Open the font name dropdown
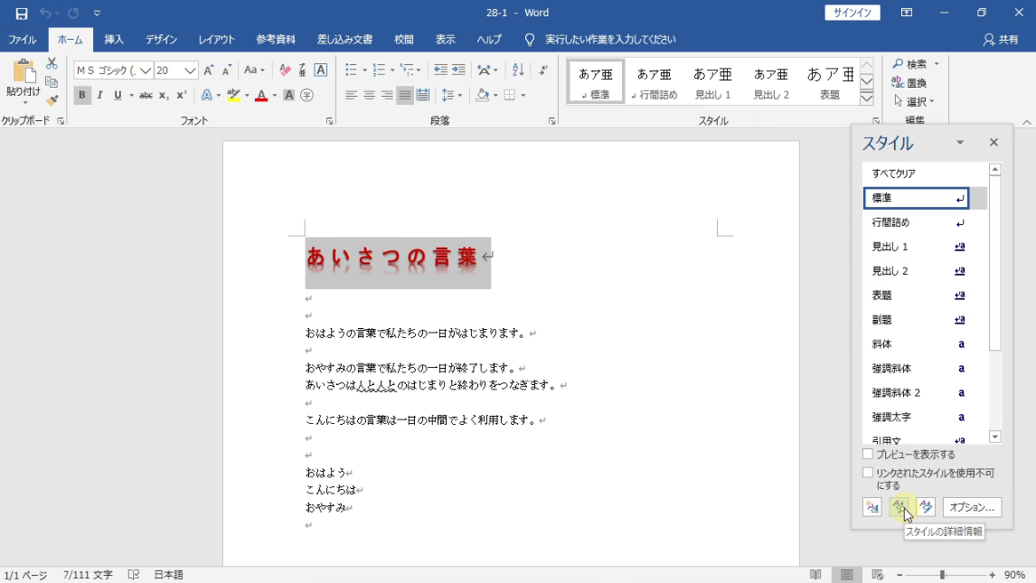 146,71
